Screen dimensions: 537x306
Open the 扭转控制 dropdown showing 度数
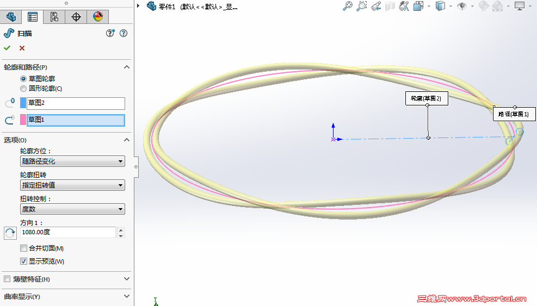pyautogui.click(x=72, y=209)
